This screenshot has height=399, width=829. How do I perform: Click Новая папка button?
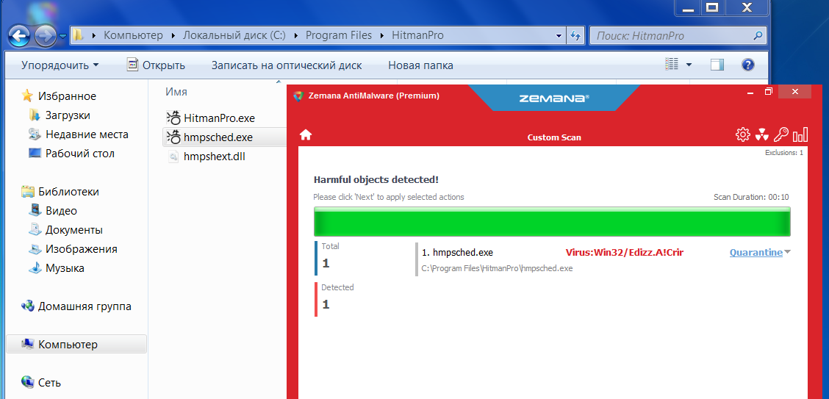click(x=420, y=65)
